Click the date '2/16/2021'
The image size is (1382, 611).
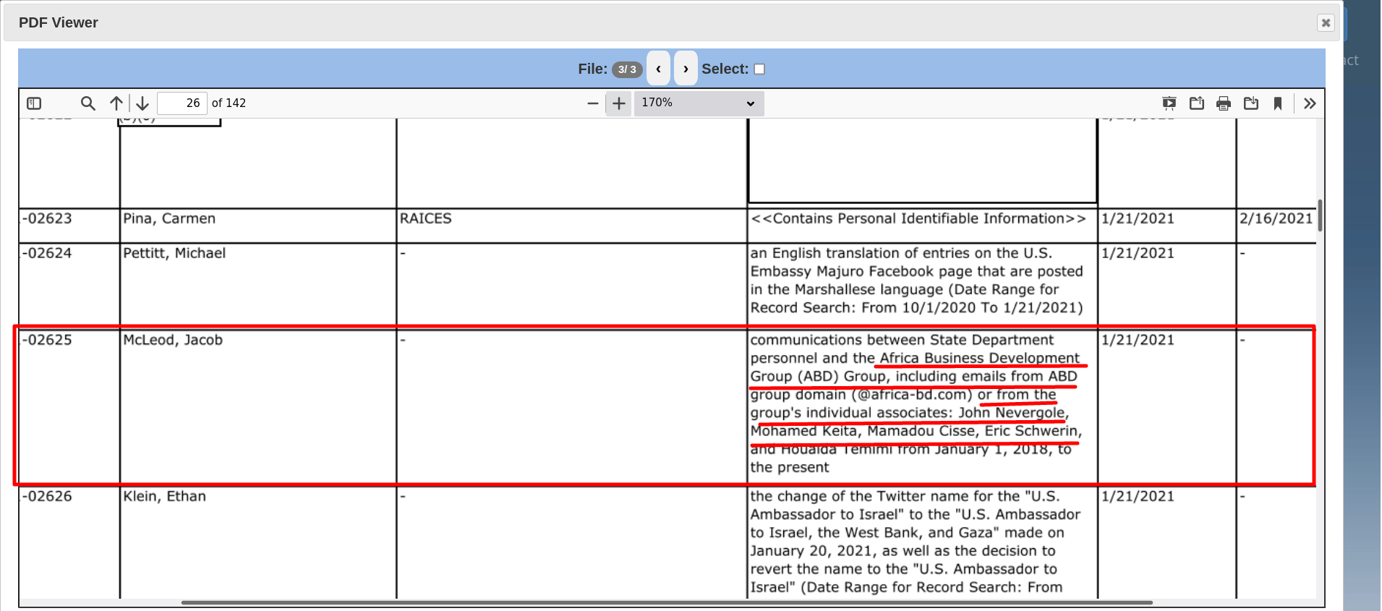click(x=1276, y=218)
